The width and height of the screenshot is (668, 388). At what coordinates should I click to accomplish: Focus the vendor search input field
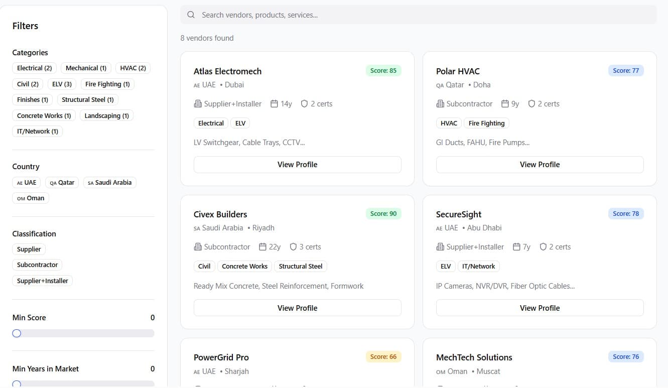click(419, 15)
